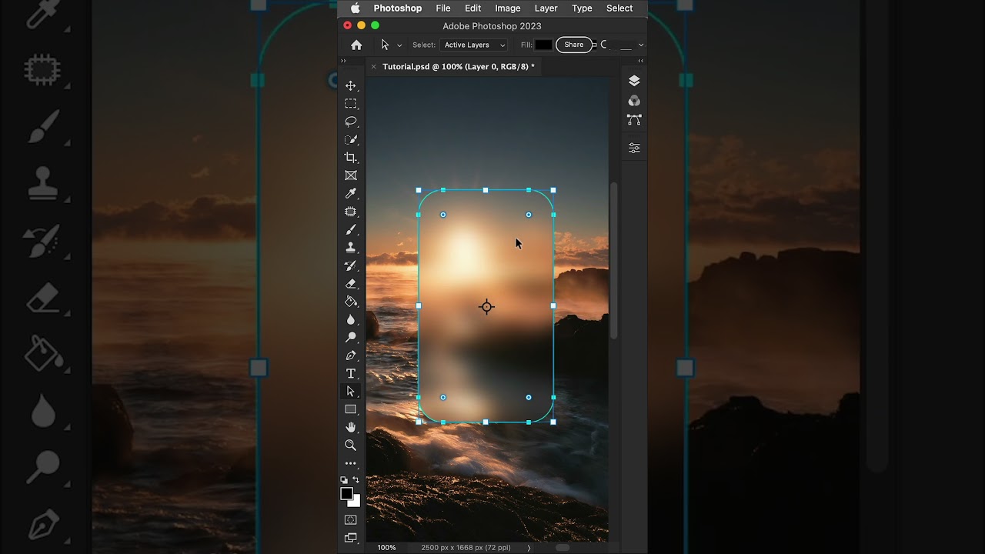Click the Share button
The width and height of the screenshot is (985, 554).
click(x=574, y=45)
